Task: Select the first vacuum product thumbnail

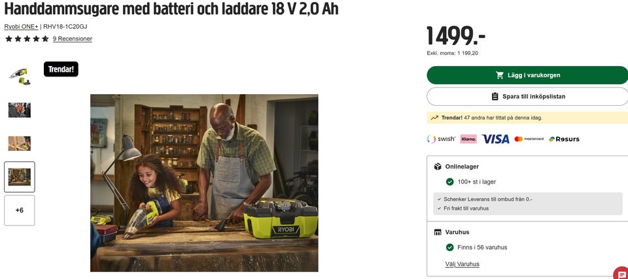Action: coord(20,76)
